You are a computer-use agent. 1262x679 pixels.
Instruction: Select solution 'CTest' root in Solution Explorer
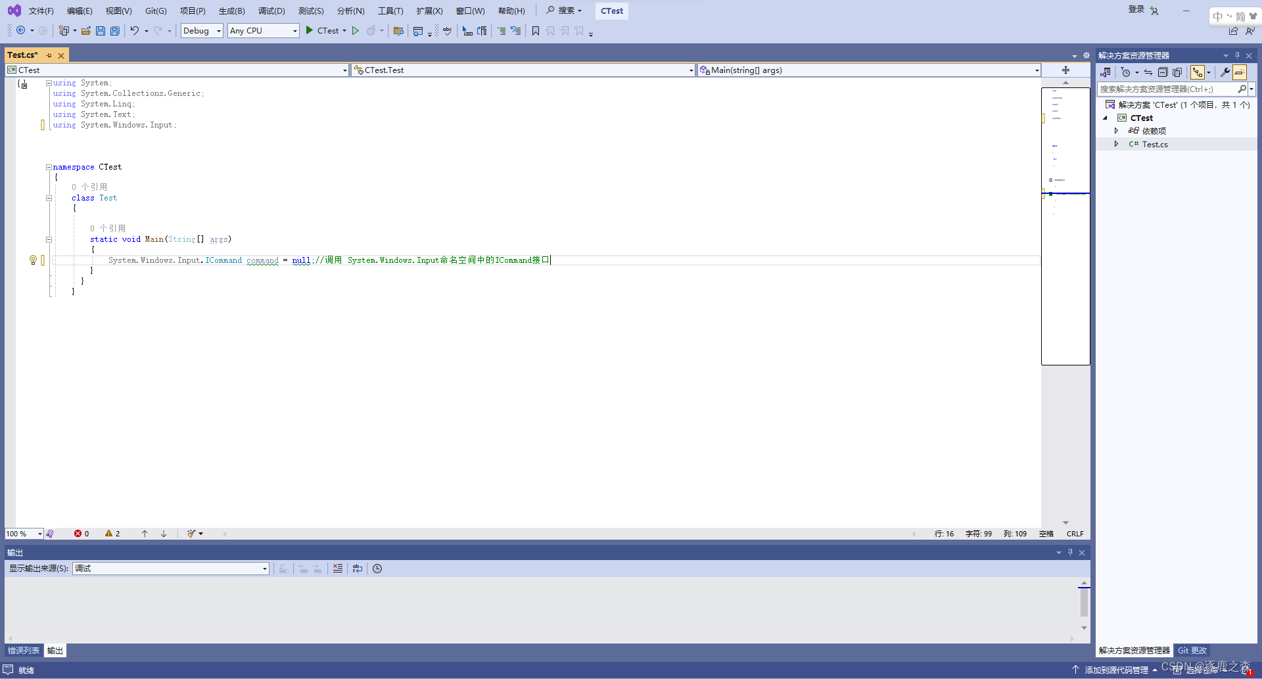coord(1178,105)
